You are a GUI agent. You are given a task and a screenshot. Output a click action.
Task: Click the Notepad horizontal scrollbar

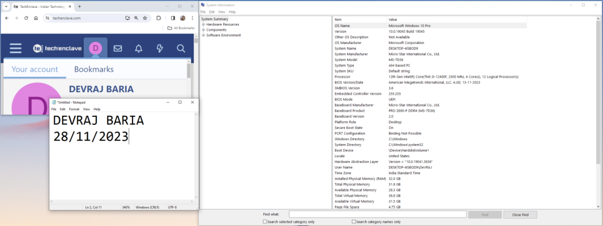[122, 201]
